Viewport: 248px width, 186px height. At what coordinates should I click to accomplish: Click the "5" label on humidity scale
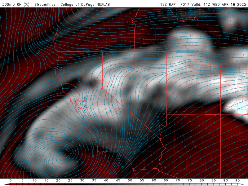22,180
